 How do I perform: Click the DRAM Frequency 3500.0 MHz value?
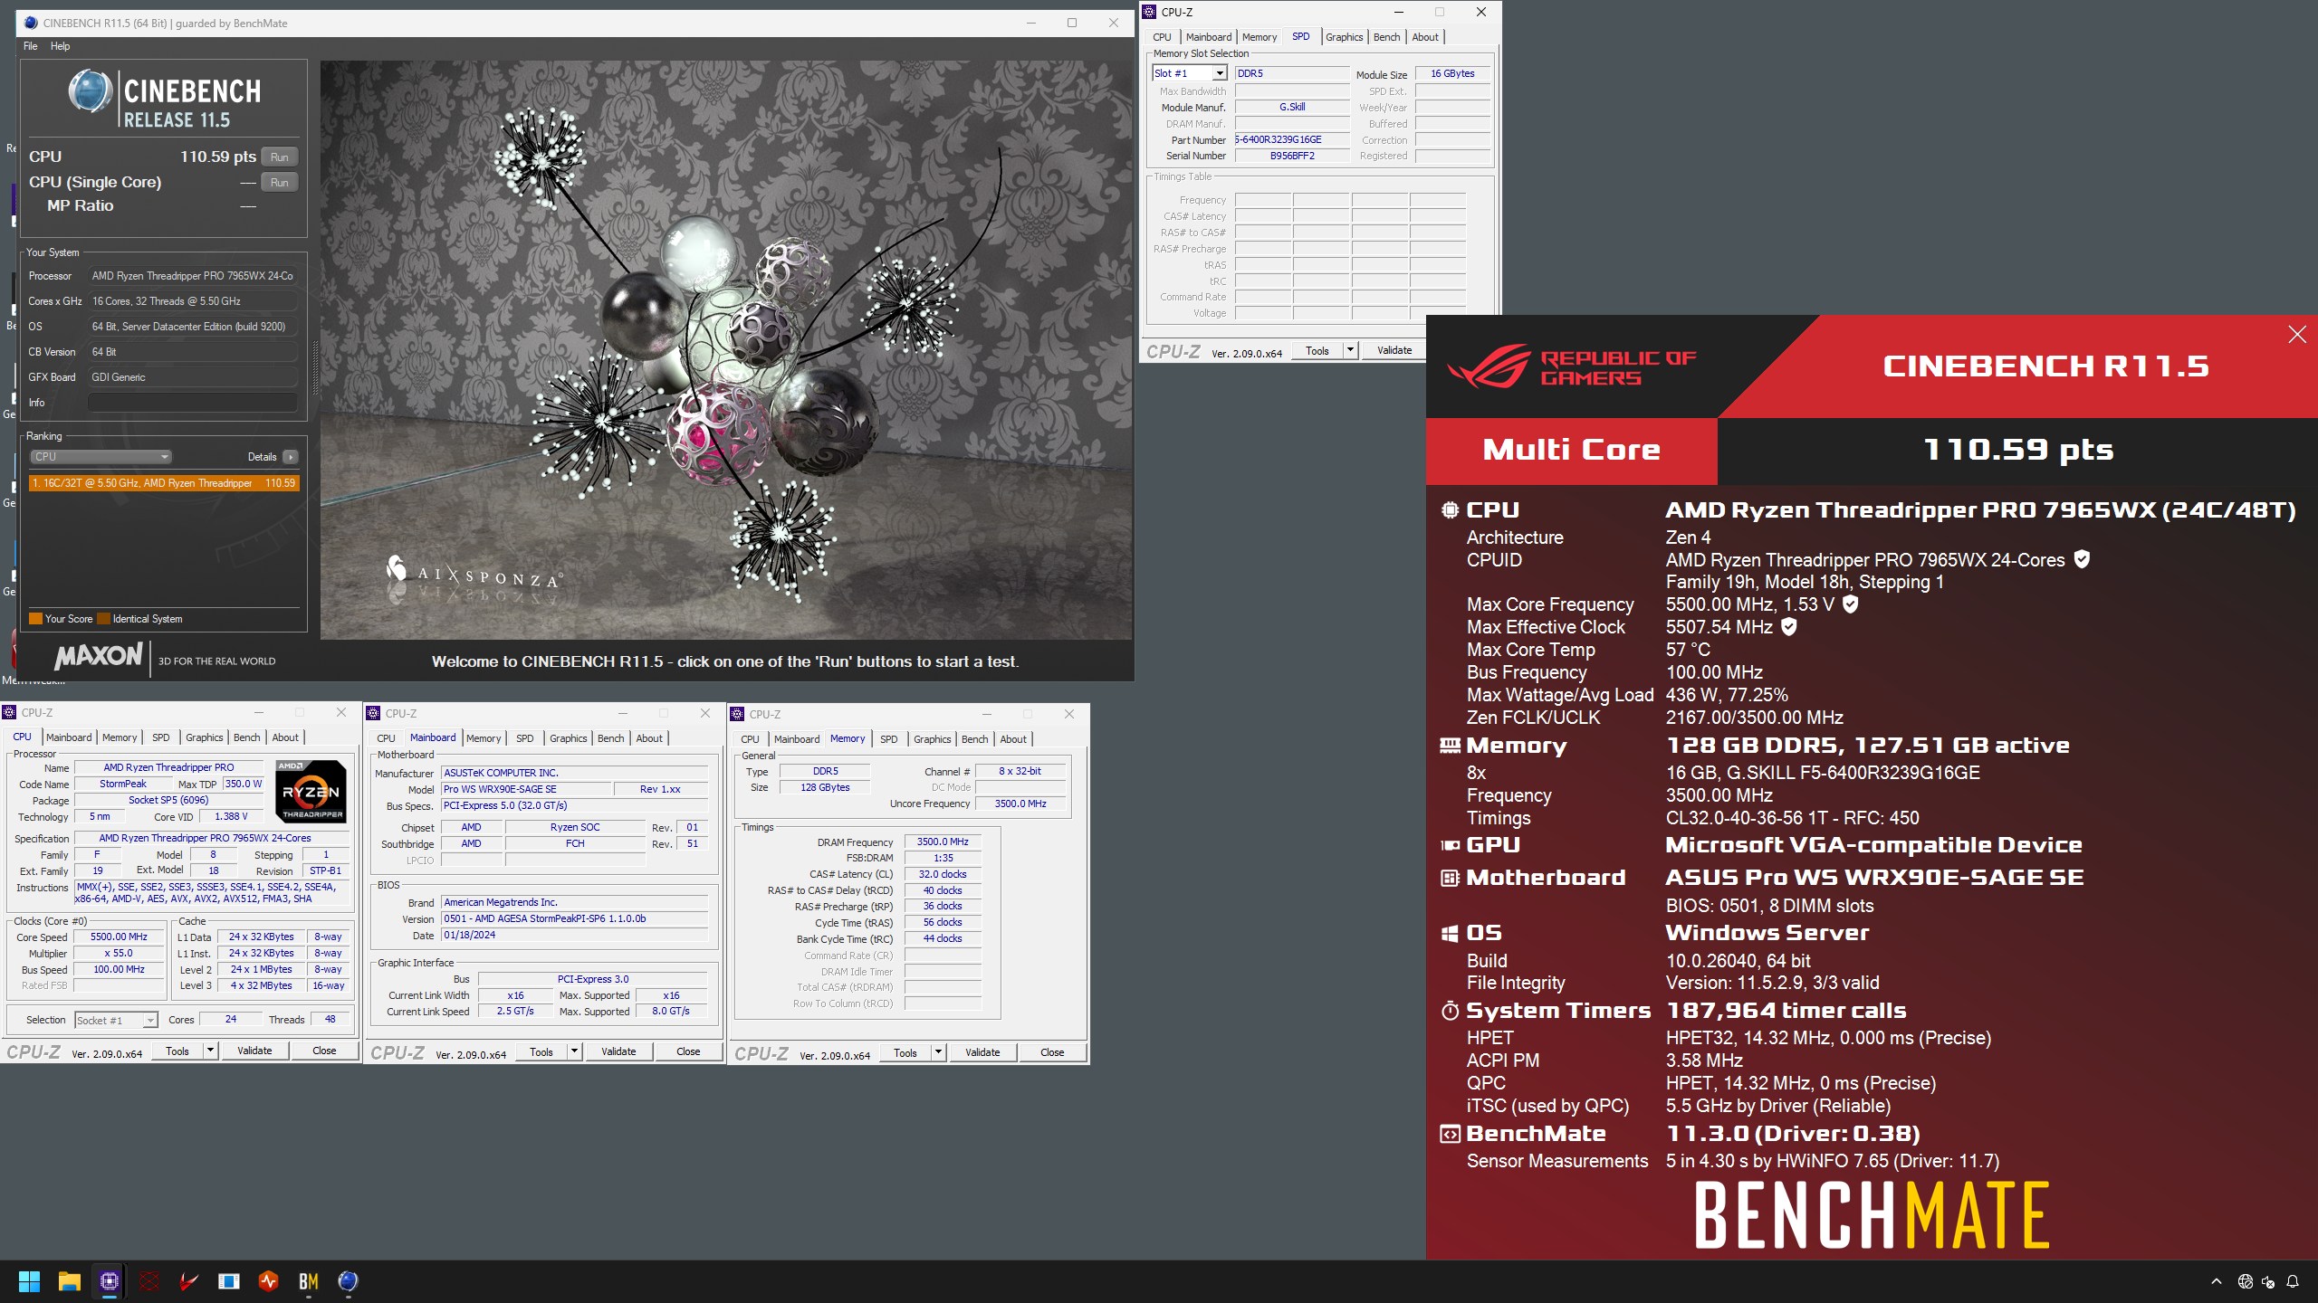[943, 842]
